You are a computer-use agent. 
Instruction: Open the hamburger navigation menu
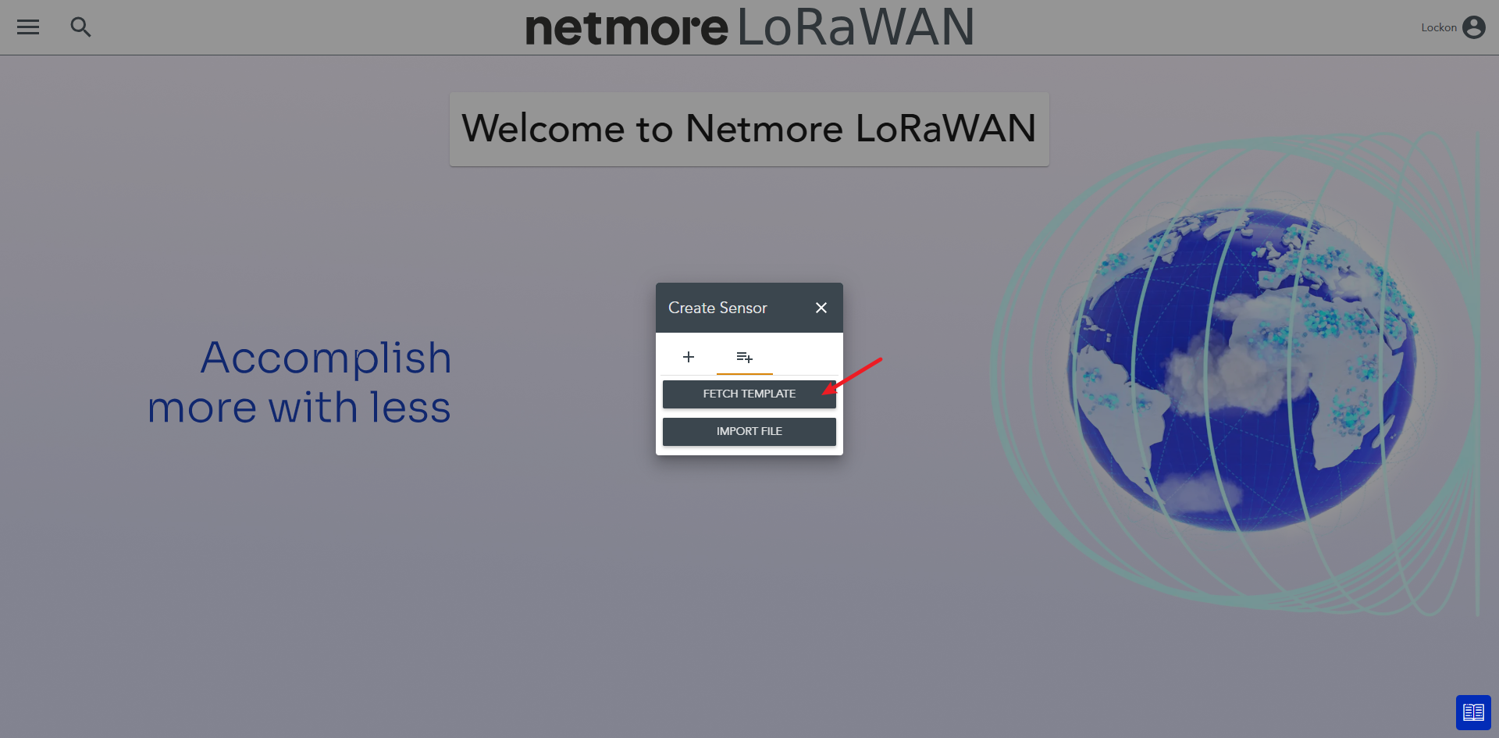click(28, 27)
